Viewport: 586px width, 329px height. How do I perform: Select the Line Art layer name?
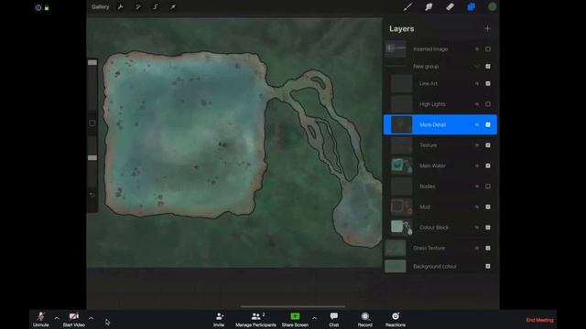pos(429,83)
